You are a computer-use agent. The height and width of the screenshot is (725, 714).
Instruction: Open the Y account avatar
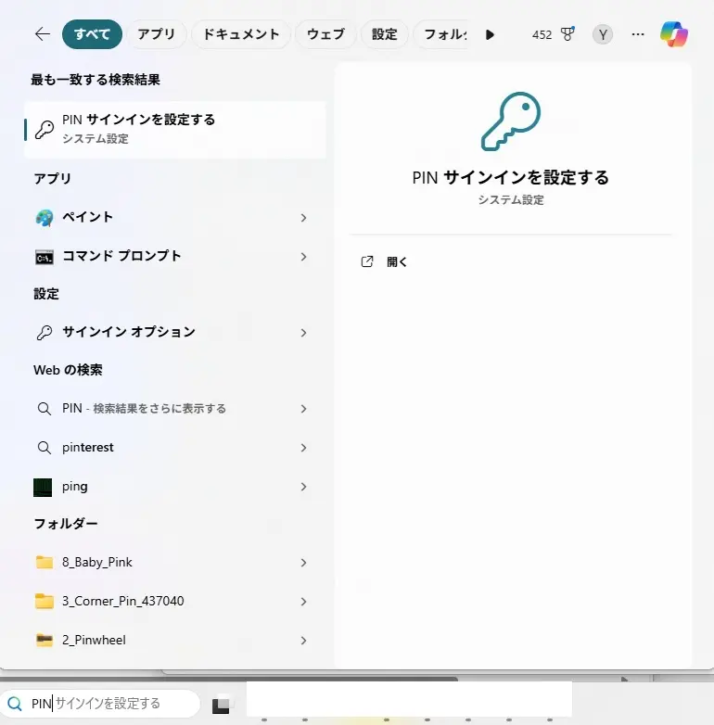[x=603, y=34]
